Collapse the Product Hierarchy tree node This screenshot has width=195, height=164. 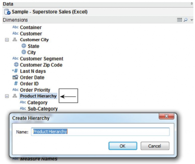pyautogui.click(x=7, y=96)
